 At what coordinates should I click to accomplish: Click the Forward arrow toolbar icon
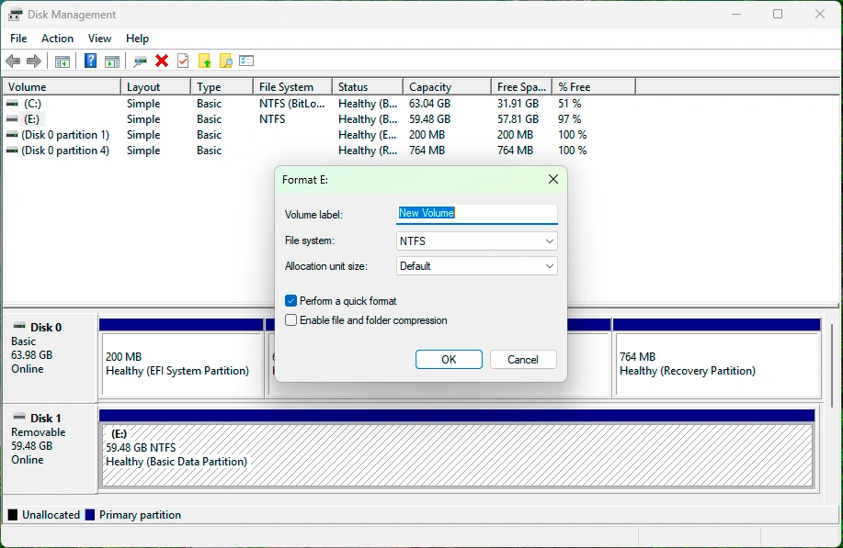34,62
